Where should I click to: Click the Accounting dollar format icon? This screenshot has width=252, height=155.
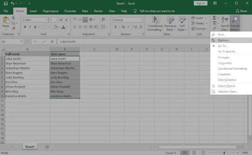[115, 27]
